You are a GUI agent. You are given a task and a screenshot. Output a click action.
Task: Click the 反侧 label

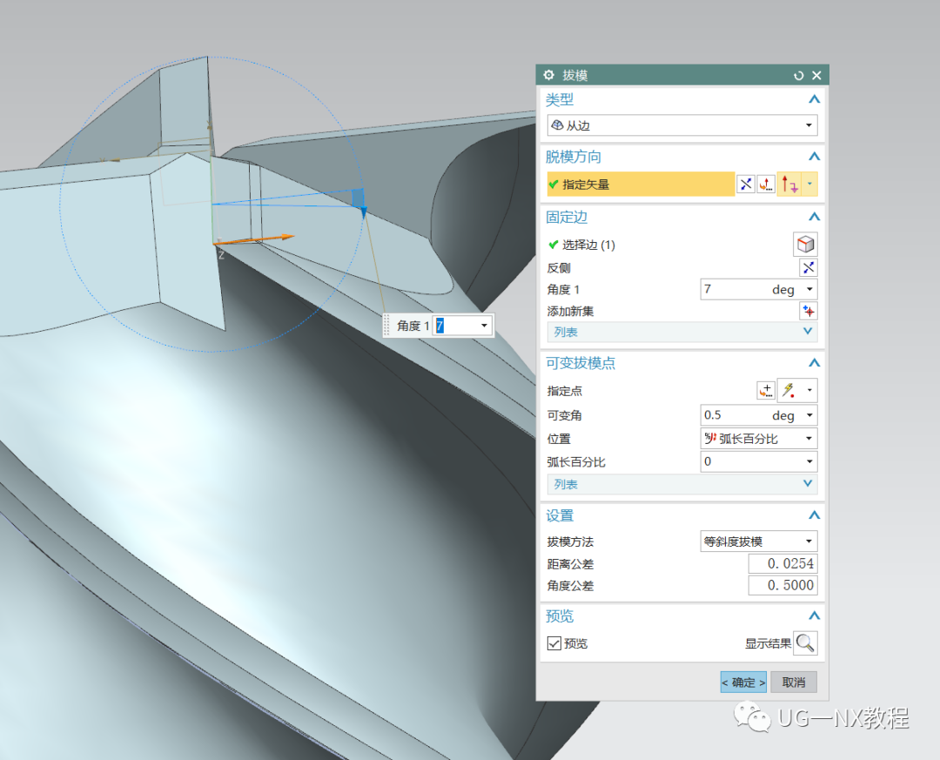(x=559, y=268)
